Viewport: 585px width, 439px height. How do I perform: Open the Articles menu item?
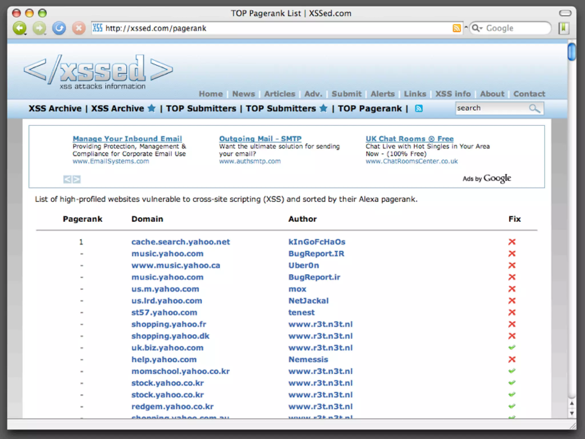click(x=280, y=94)
